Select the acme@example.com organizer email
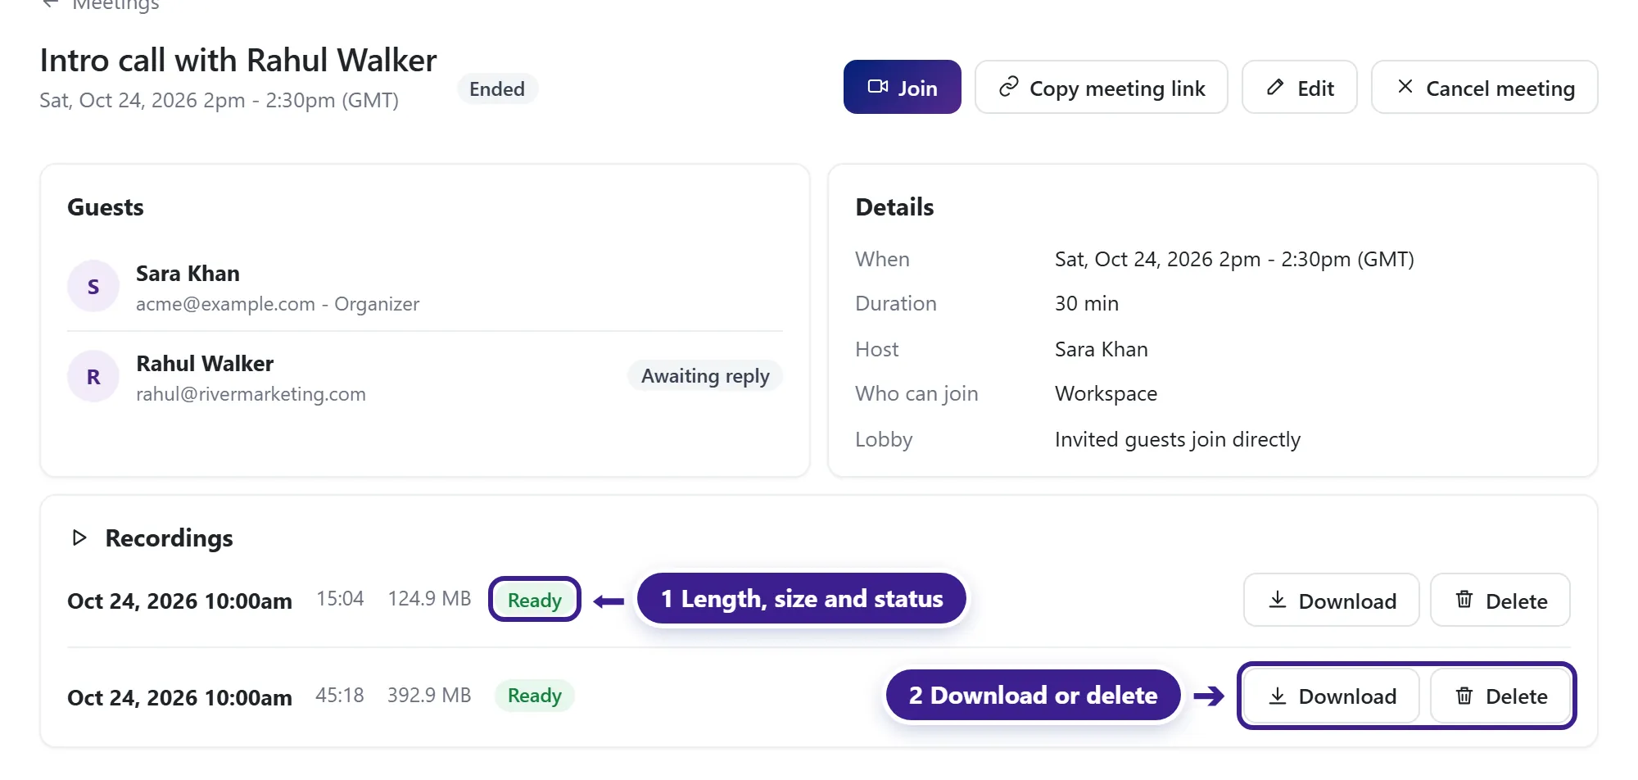 (x=225, y=304)
